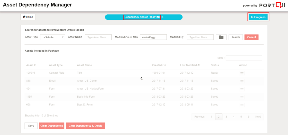
Task: Go to page 3 of results
Action: pos(226,117)
